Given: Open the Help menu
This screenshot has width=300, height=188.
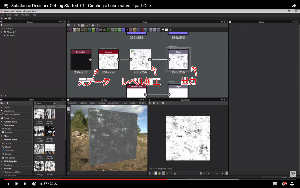Looking at the screenshot, I should pos(34,15).
